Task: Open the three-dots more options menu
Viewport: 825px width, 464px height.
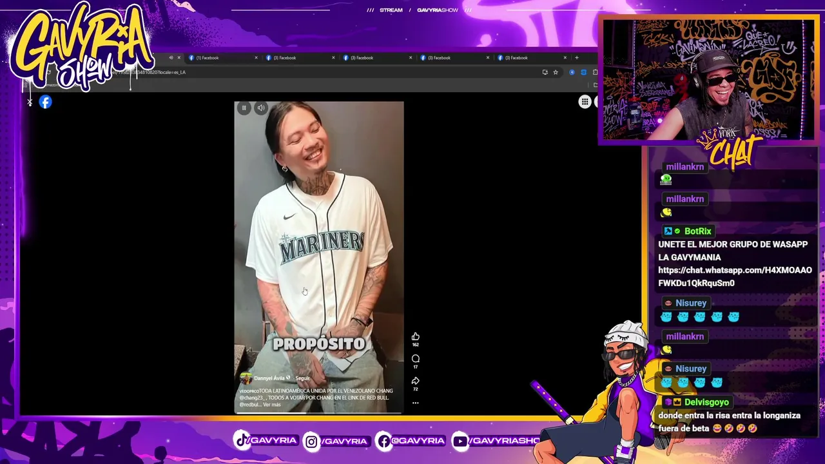Action: click(x=415, y=403)
